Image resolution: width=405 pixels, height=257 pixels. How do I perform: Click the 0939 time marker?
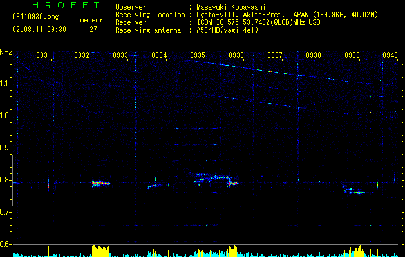[x=352, y=55]
